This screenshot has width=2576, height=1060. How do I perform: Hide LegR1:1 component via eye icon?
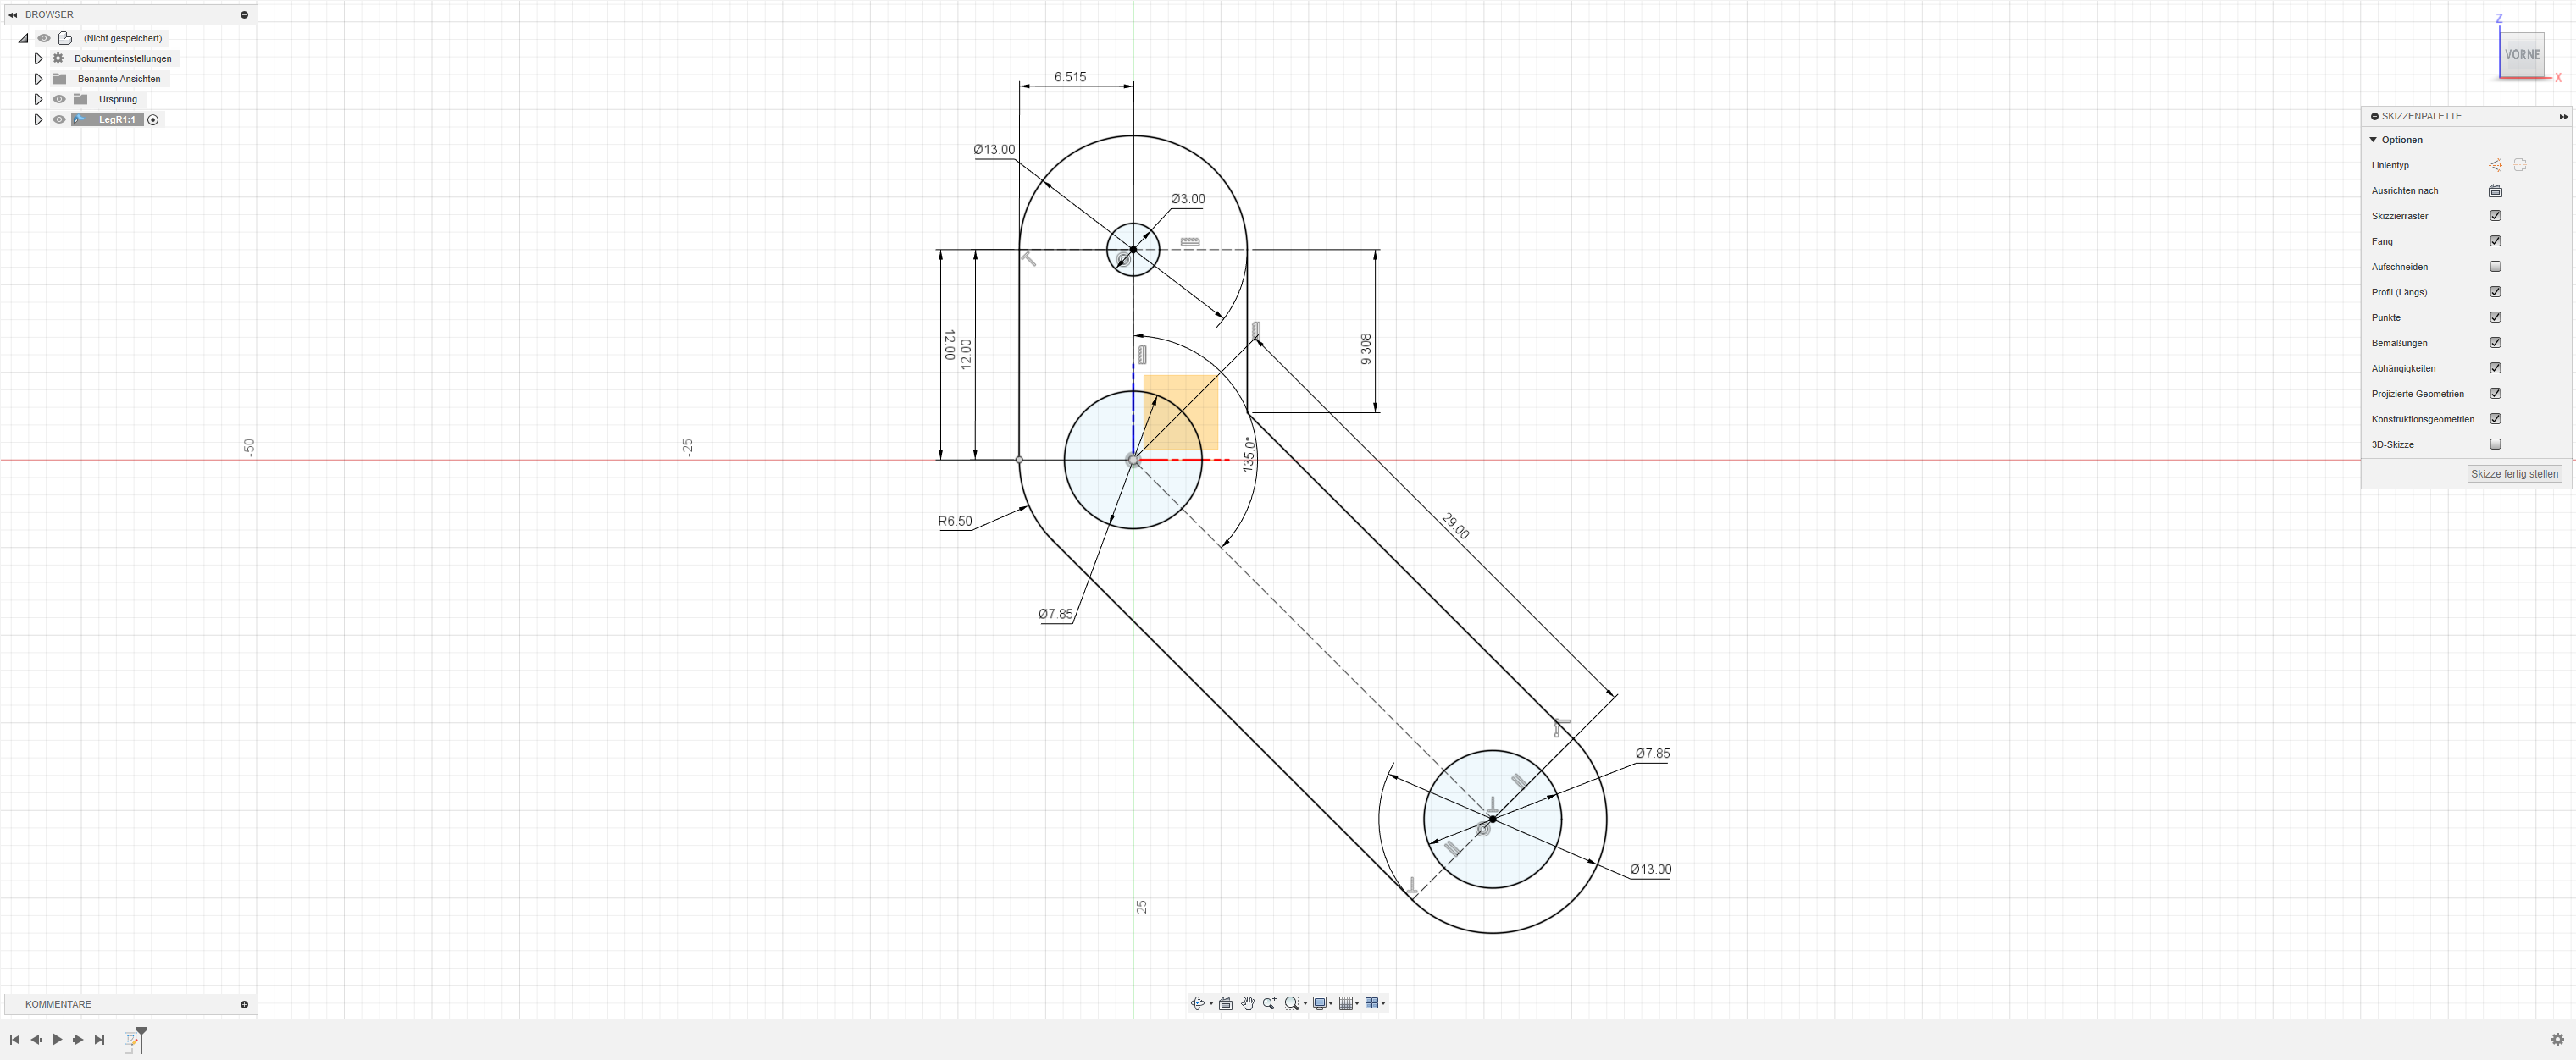(x=59, y=120)
